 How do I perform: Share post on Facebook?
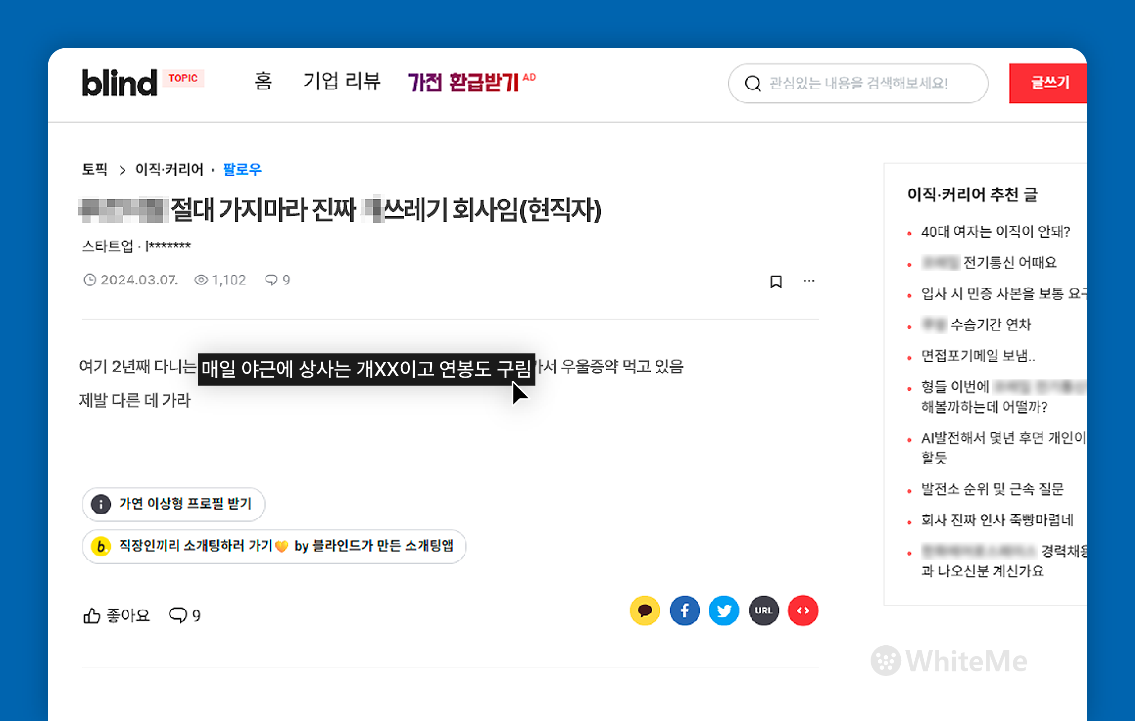click(x=685, y=610)
